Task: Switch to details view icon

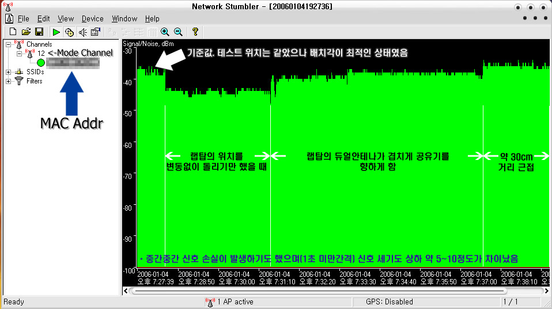Action: (152, 32)
